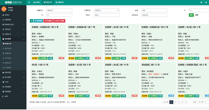Switch to the 销售订单 top tab
209x110 pixels.
coord(48,2)
